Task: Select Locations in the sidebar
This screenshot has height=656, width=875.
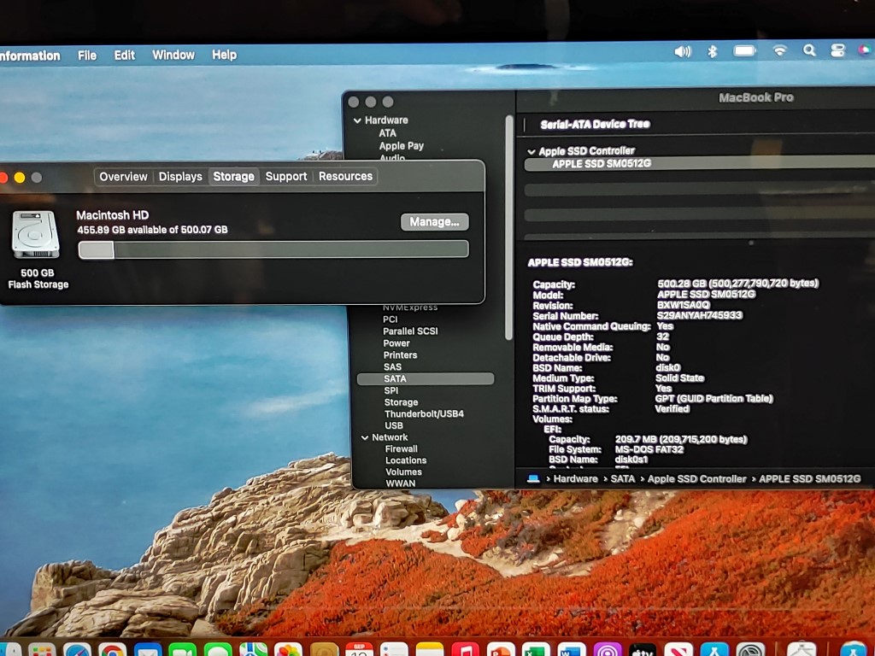Action: (x=406, y=460)
